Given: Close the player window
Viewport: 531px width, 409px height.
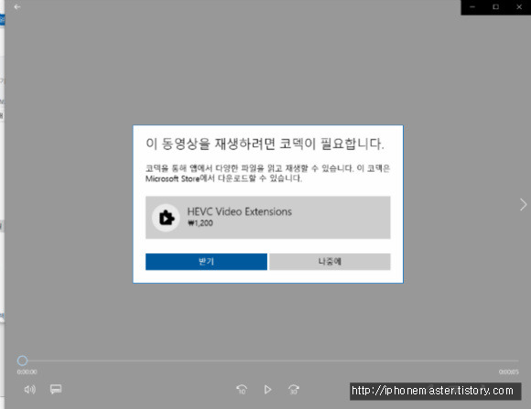Looking at the screenshot, I should tap(519, 6).
